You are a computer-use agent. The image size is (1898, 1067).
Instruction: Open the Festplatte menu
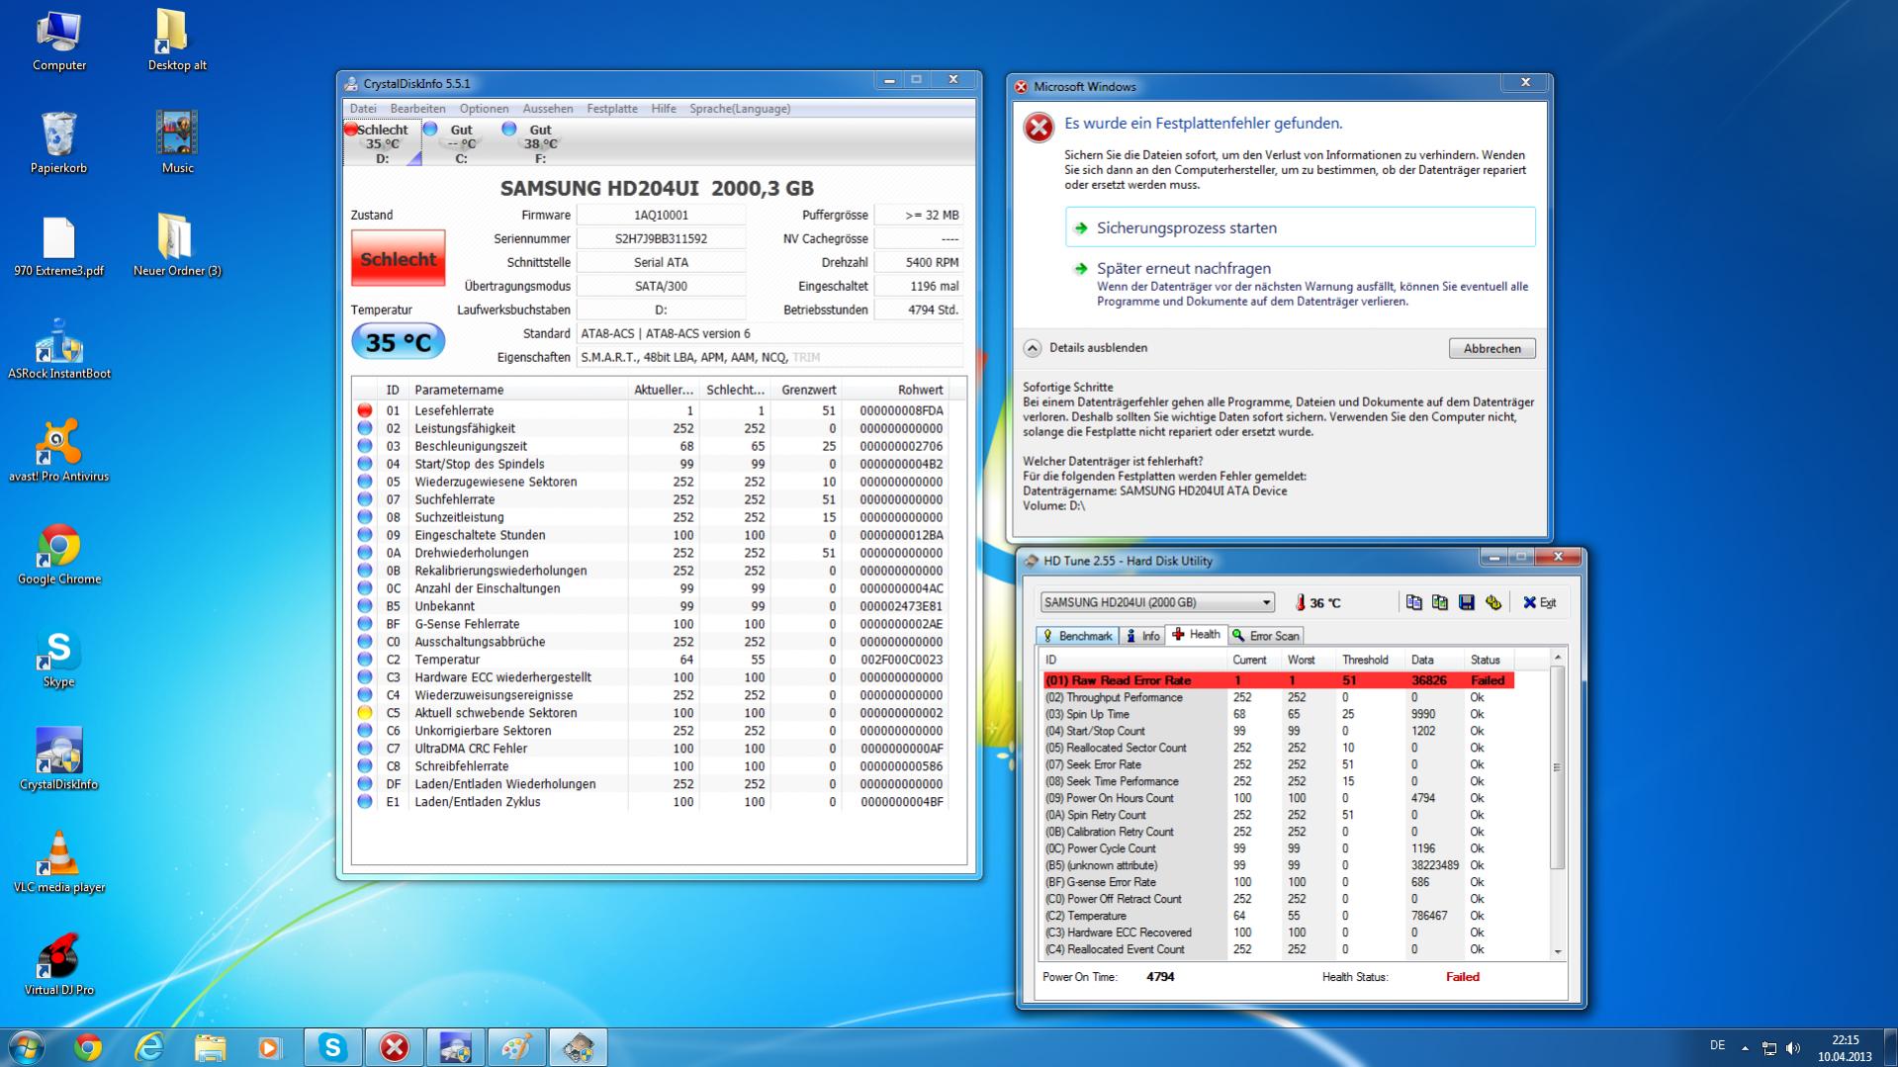[612, 109]
